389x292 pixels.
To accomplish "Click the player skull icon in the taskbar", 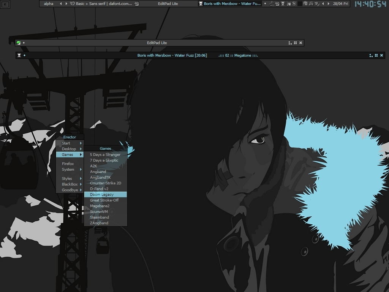I will pos(201,4).
